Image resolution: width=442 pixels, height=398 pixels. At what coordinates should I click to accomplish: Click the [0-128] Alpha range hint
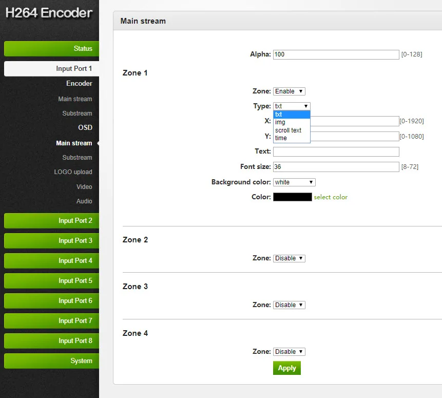click(x=412, y=54)
